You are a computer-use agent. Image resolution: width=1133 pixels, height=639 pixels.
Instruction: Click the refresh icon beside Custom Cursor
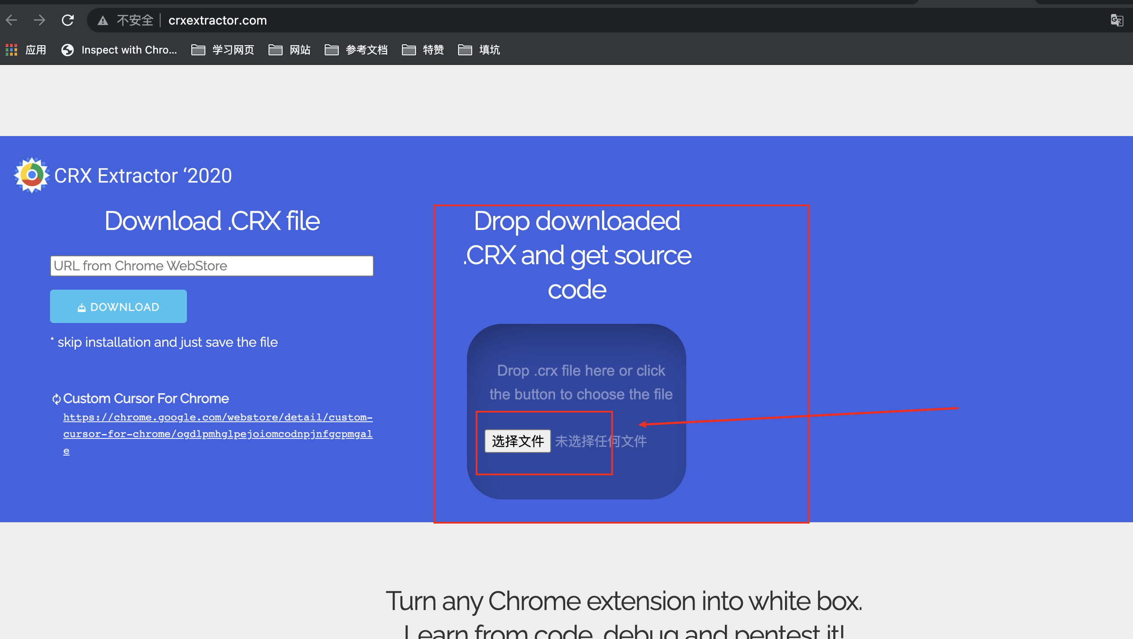pos(56,399)
